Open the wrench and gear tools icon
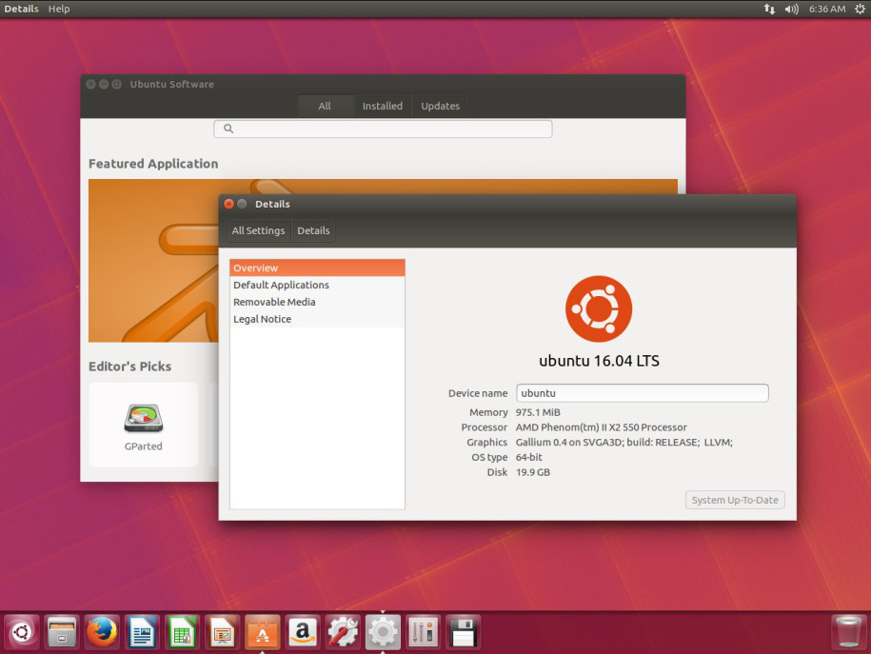Screen dimensions: 871x654 click(342, 632)
